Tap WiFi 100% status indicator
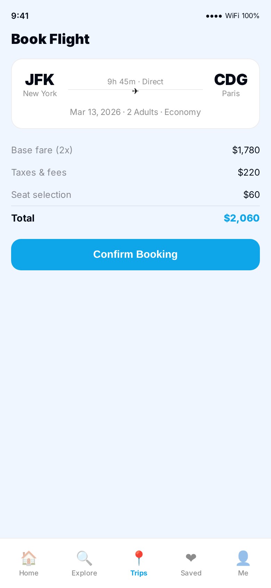 242,16
